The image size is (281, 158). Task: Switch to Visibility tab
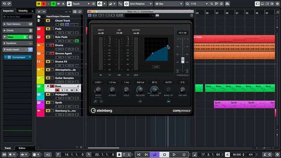(23, 11)
